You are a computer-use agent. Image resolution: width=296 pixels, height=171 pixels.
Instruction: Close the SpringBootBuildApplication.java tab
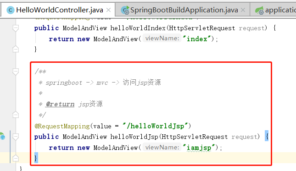243,10
